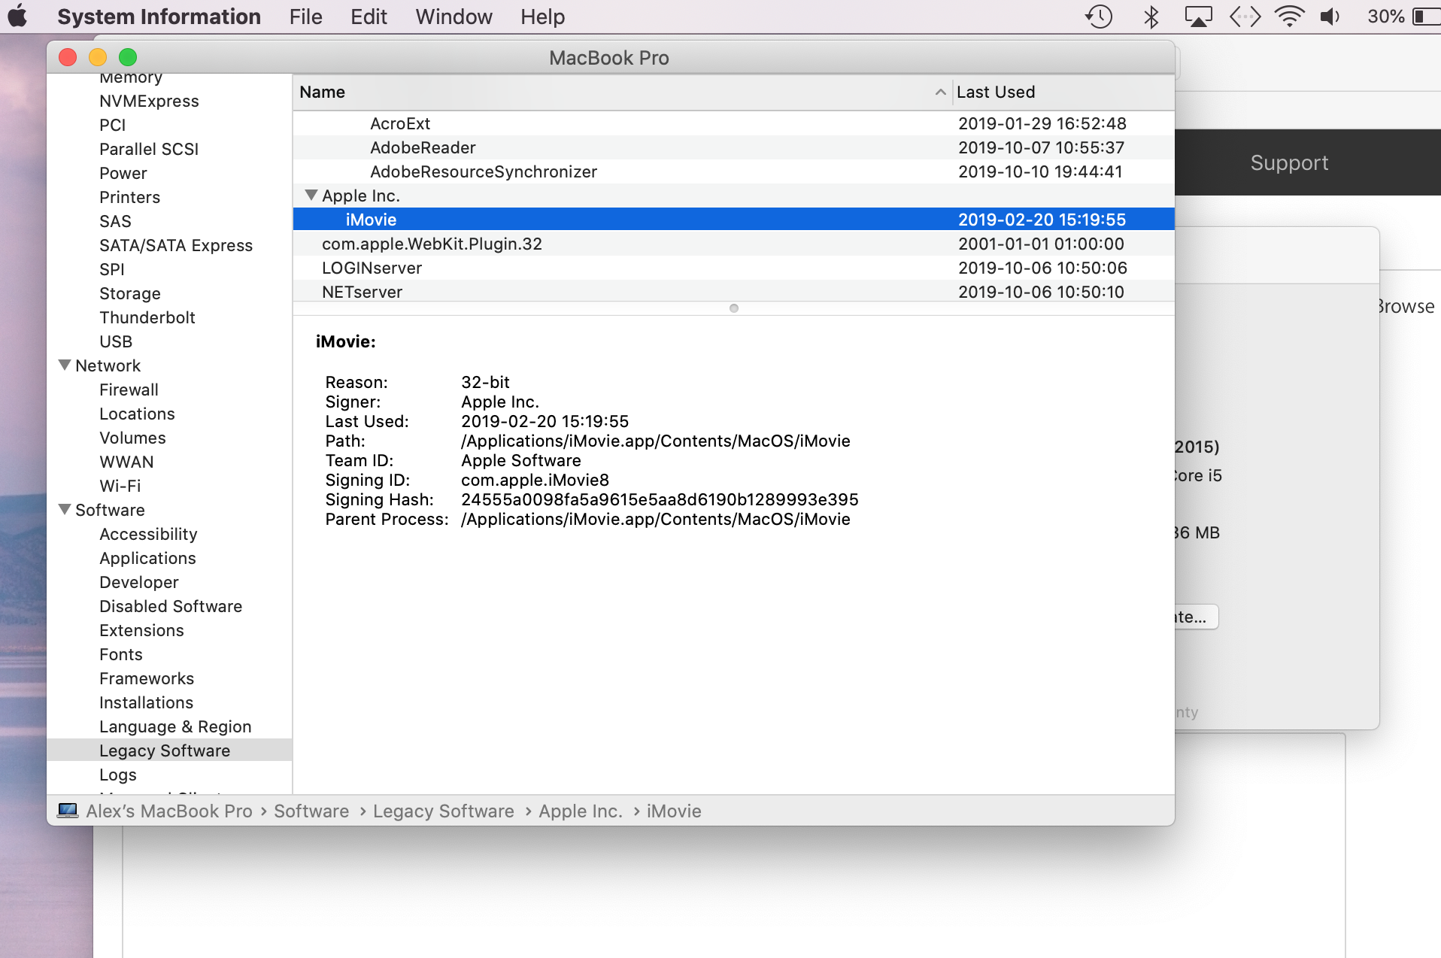This screenshot has height=958, width=1441.
Task: Click the laptop icon in the path bar
Action: click(x=68, y=811)
